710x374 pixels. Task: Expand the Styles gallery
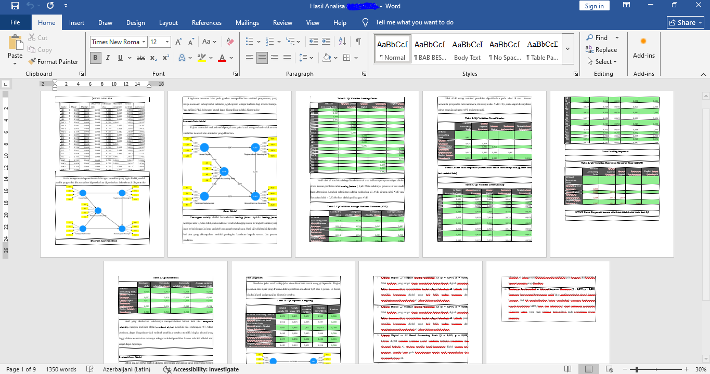pos(567,48)
